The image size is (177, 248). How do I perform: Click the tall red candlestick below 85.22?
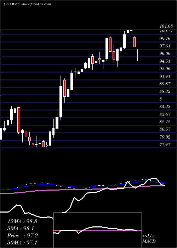coord(19,120)
